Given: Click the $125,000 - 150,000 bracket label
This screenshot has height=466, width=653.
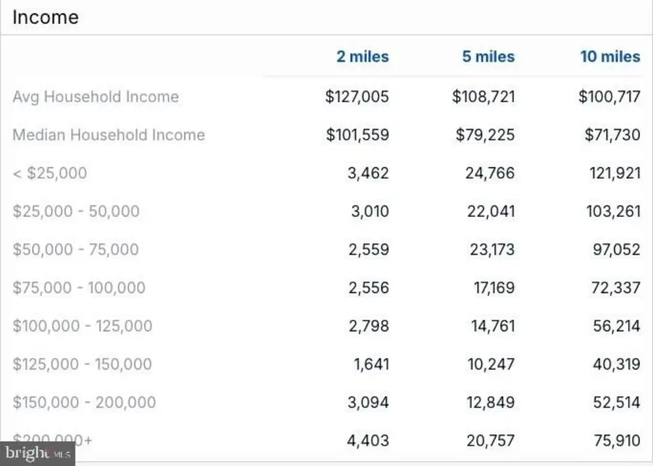Looking at the screenshot, I should pyautogui.click(x=82, y=365).
